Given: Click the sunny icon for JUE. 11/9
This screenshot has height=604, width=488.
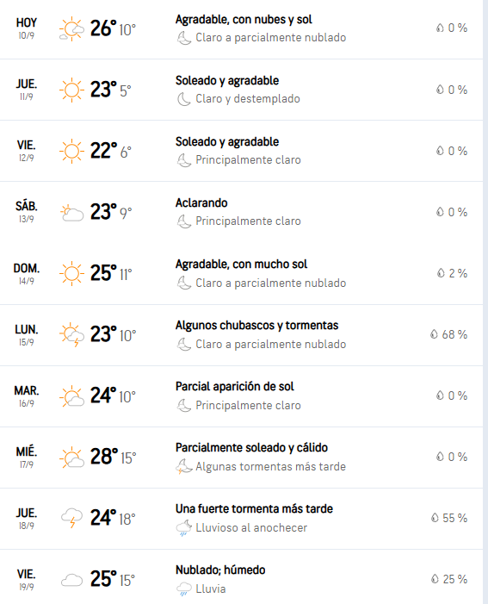Looking at the screenshot, I should (x=71, y=90).
